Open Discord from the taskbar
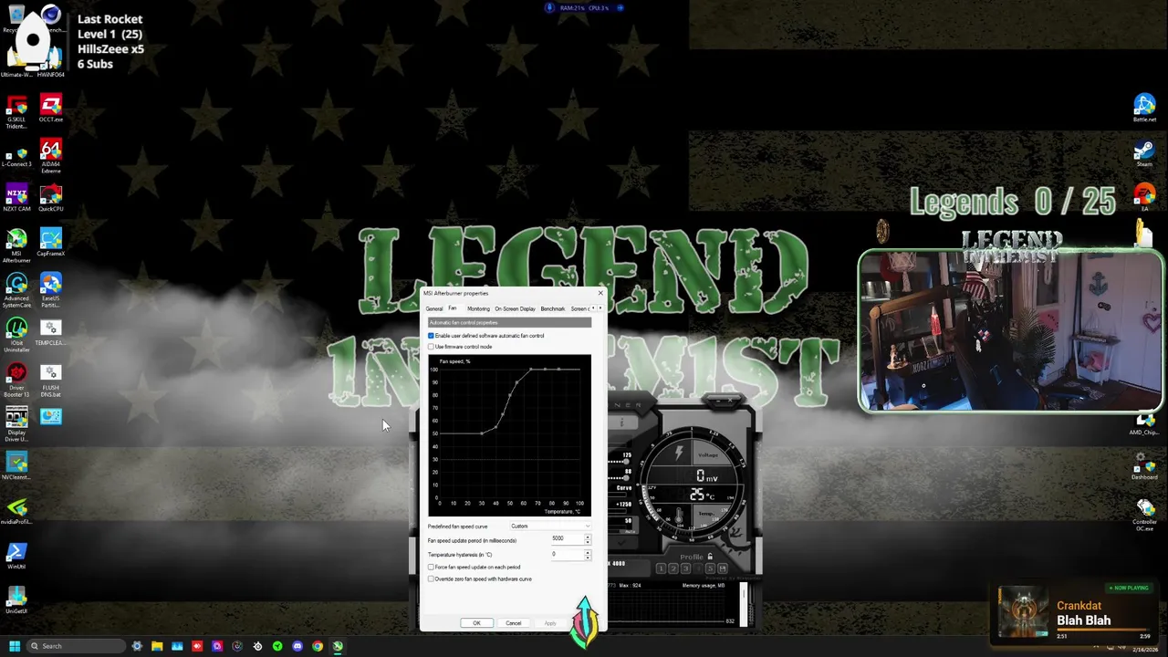 tap(297, 646)
